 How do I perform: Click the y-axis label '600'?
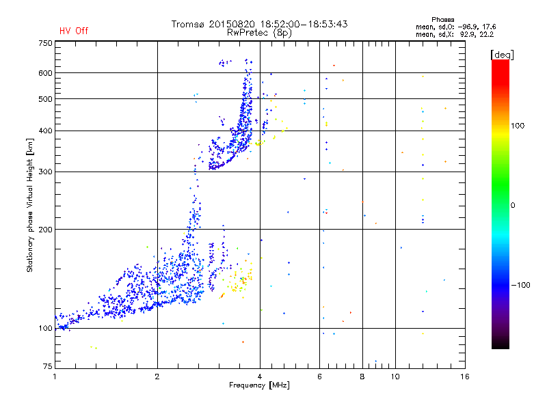click(45, 73)
